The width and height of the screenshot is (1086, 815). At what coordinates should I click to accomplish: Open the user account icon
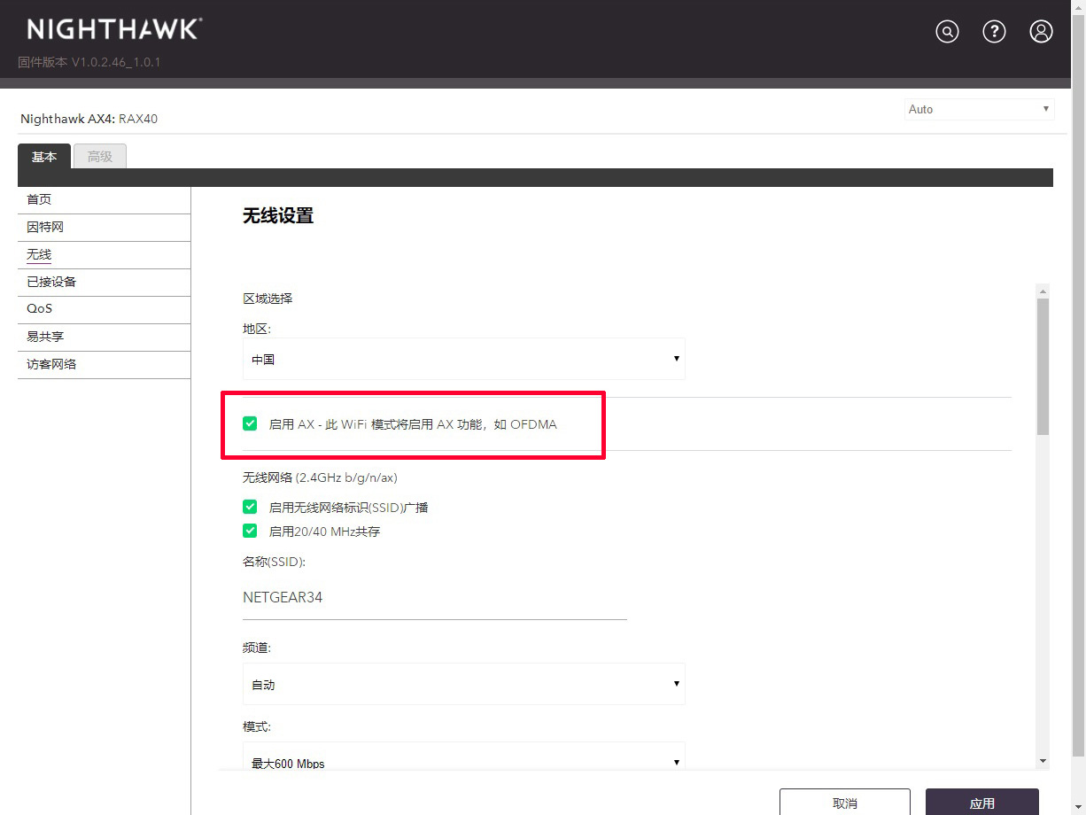tap(1042, 32)
